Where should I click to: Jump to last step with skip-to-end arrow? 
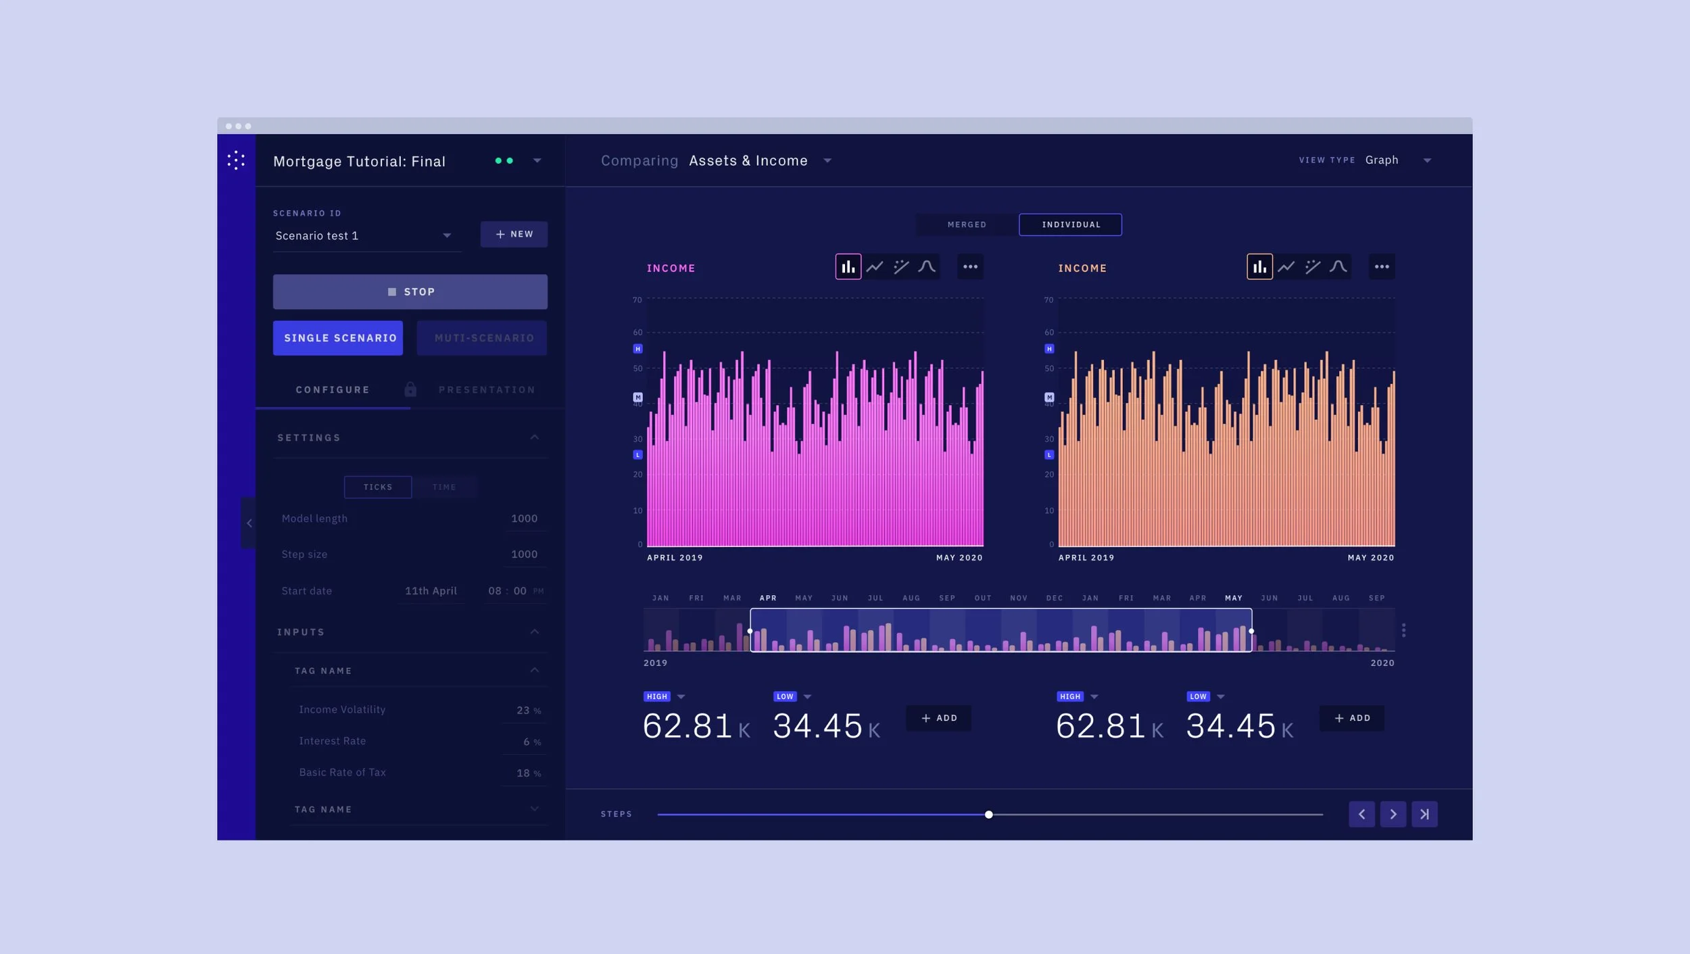[x=1424, y=814]
